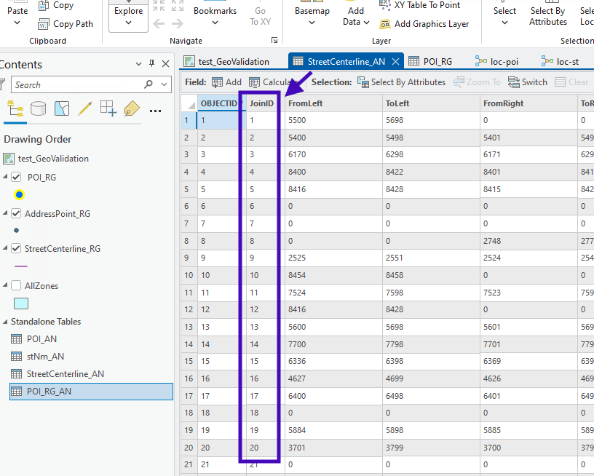Pin the Contents pane with auto-hide
Screen dimensions: 594x476
pos(151,64)
